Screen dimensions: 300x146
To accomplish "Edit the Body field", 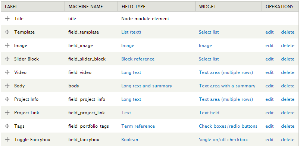I will click(269, 86).
